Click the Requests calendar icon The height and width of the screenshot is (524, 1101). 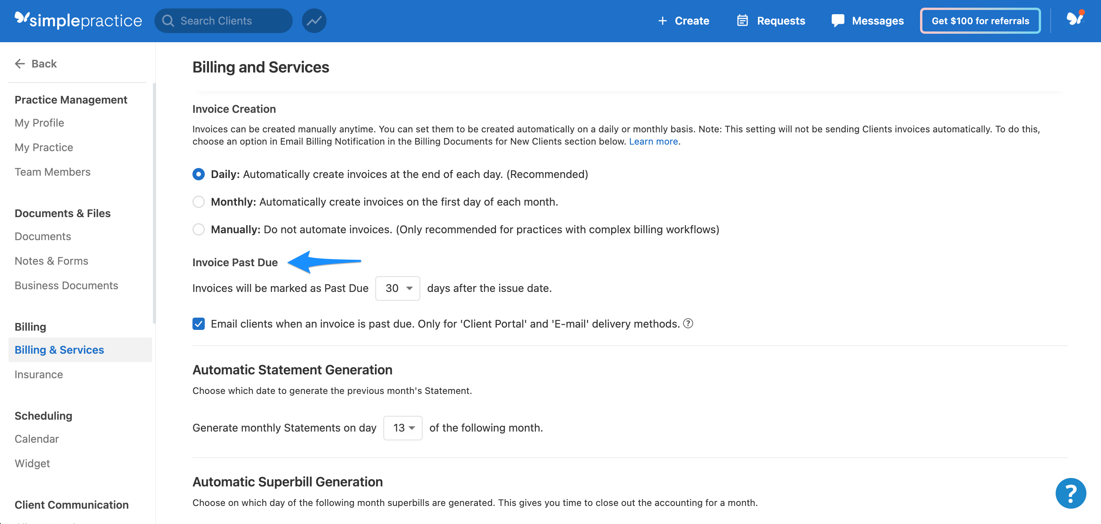point(743,20)
